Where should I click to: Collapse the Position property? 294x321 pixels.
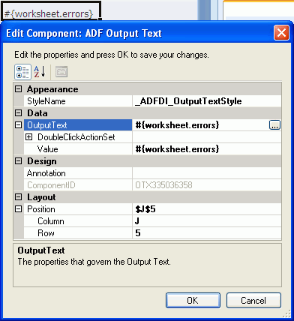[x=19, y=209]
